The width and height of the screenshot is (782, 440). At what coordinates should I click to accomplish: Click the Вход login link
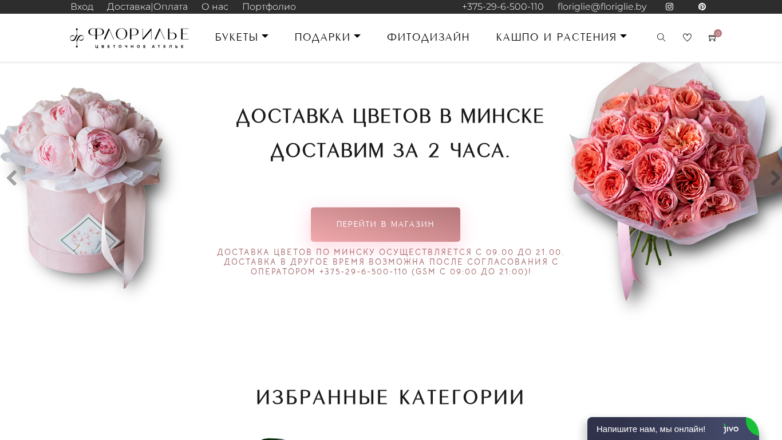(82, 7)
